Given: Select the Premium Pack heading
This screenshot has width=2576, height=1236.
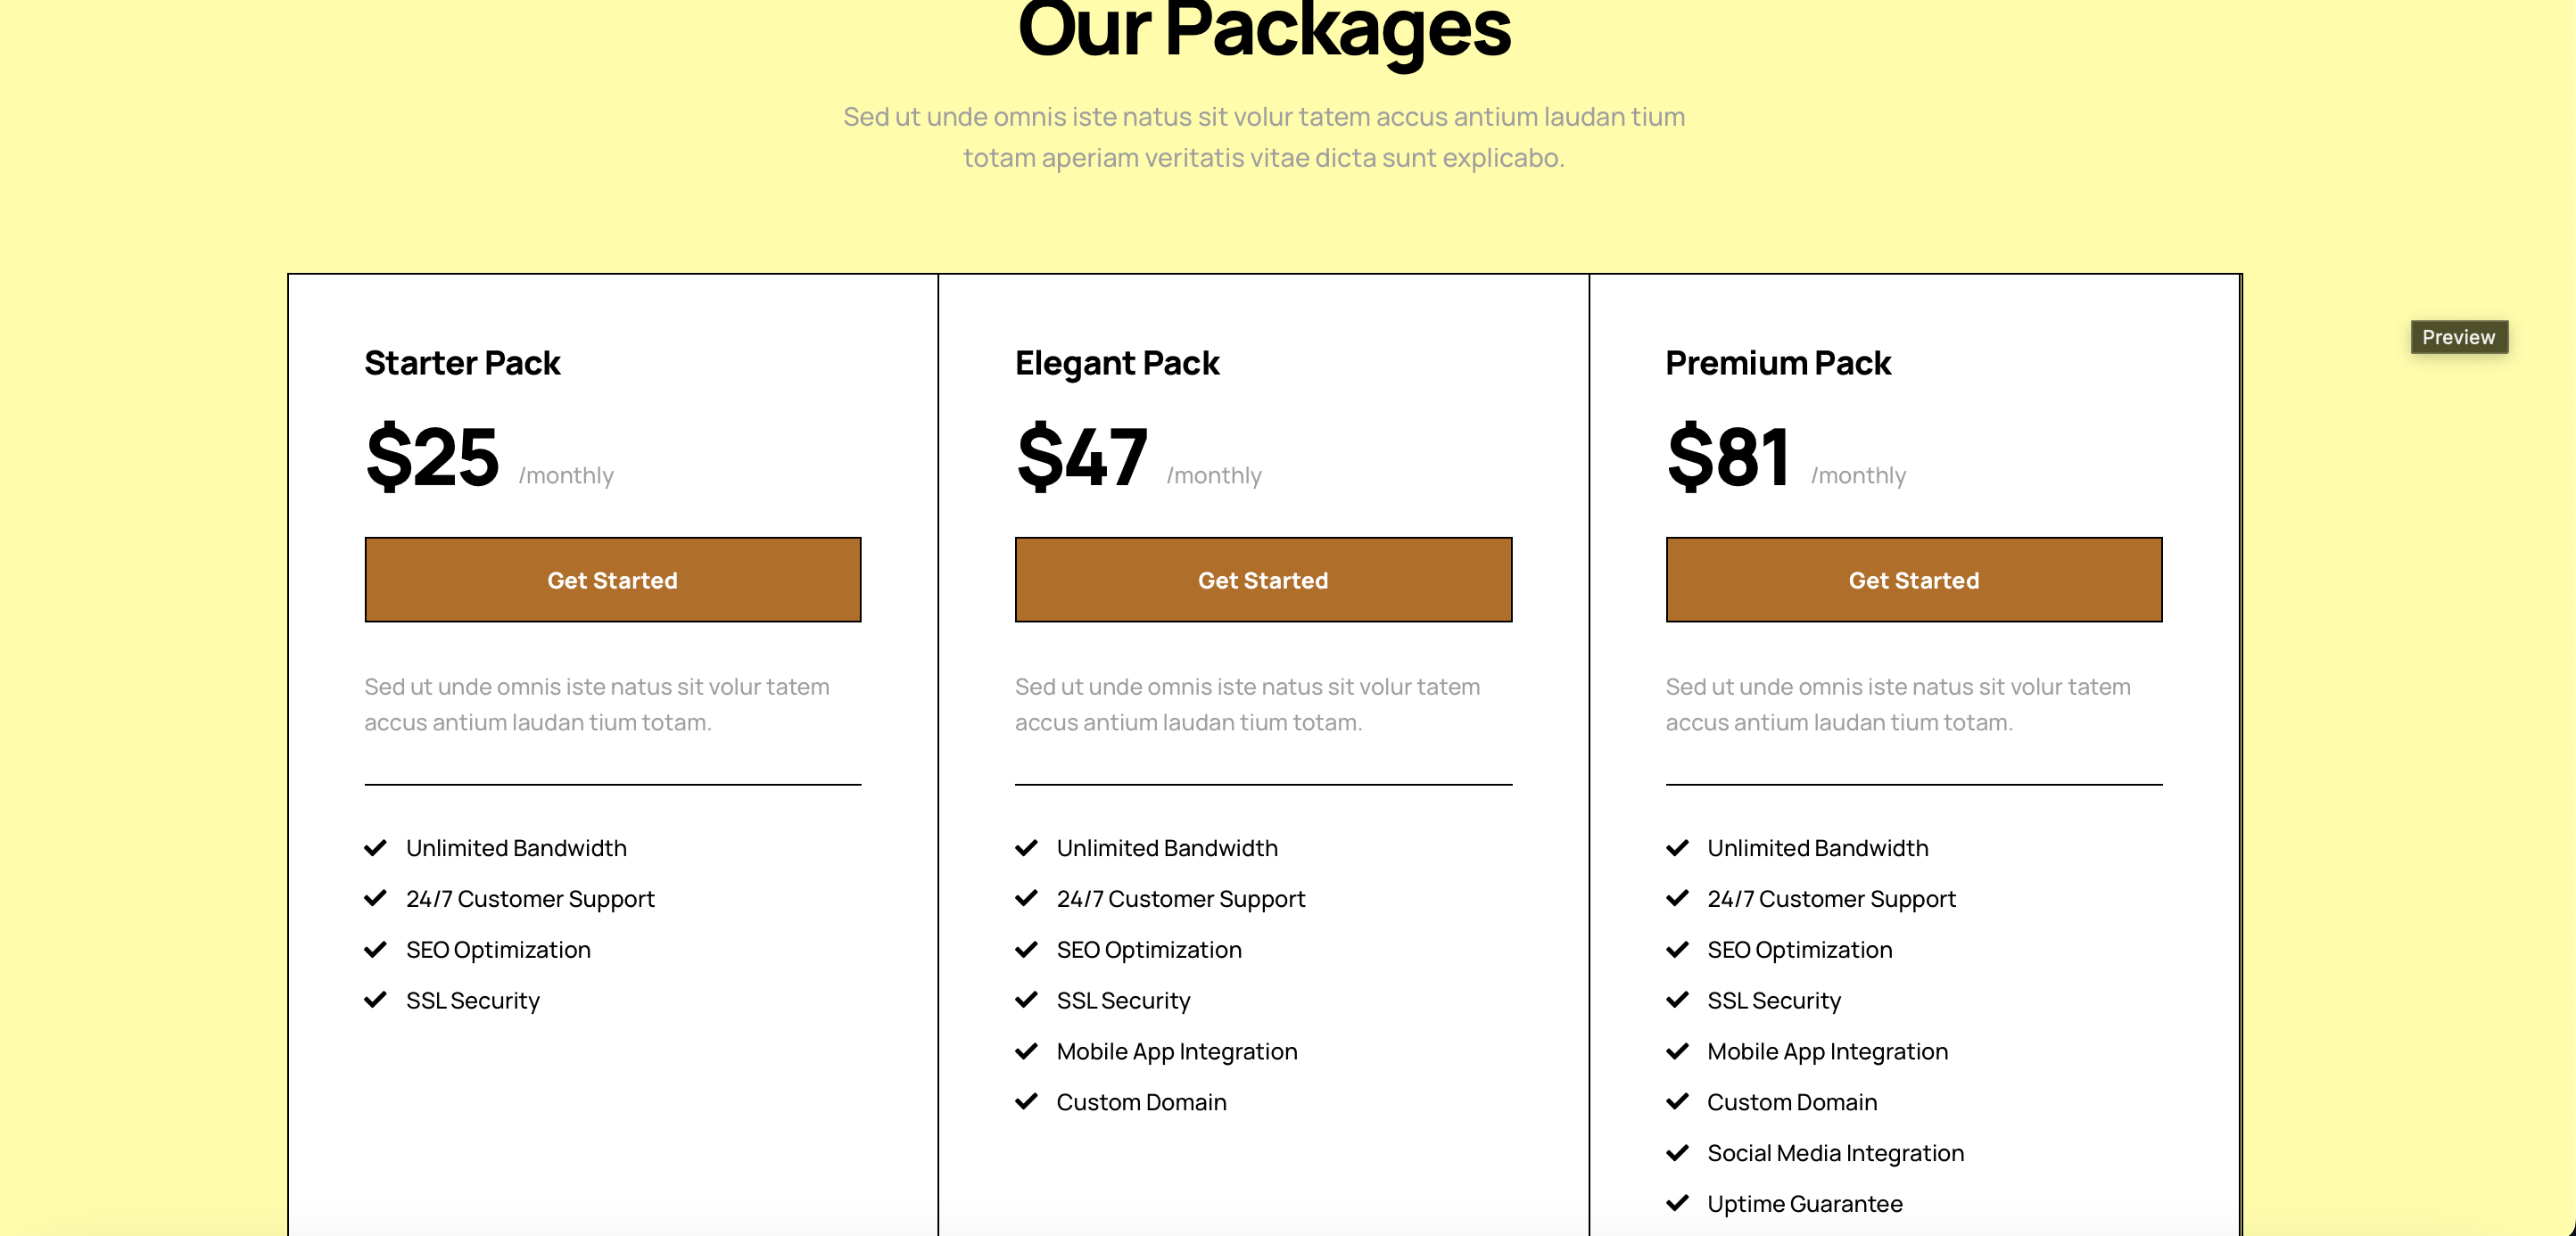Looking at the screenshot, I should pos(1778,362).
